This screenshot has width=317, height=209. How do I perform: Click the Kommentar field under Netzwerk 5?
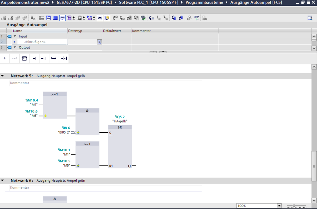tap(20, 83)
